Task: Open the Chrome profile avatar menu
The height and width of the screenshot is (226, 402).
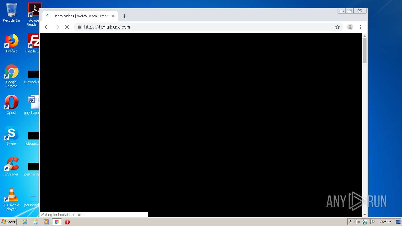Action: click(x=350, y=27)
